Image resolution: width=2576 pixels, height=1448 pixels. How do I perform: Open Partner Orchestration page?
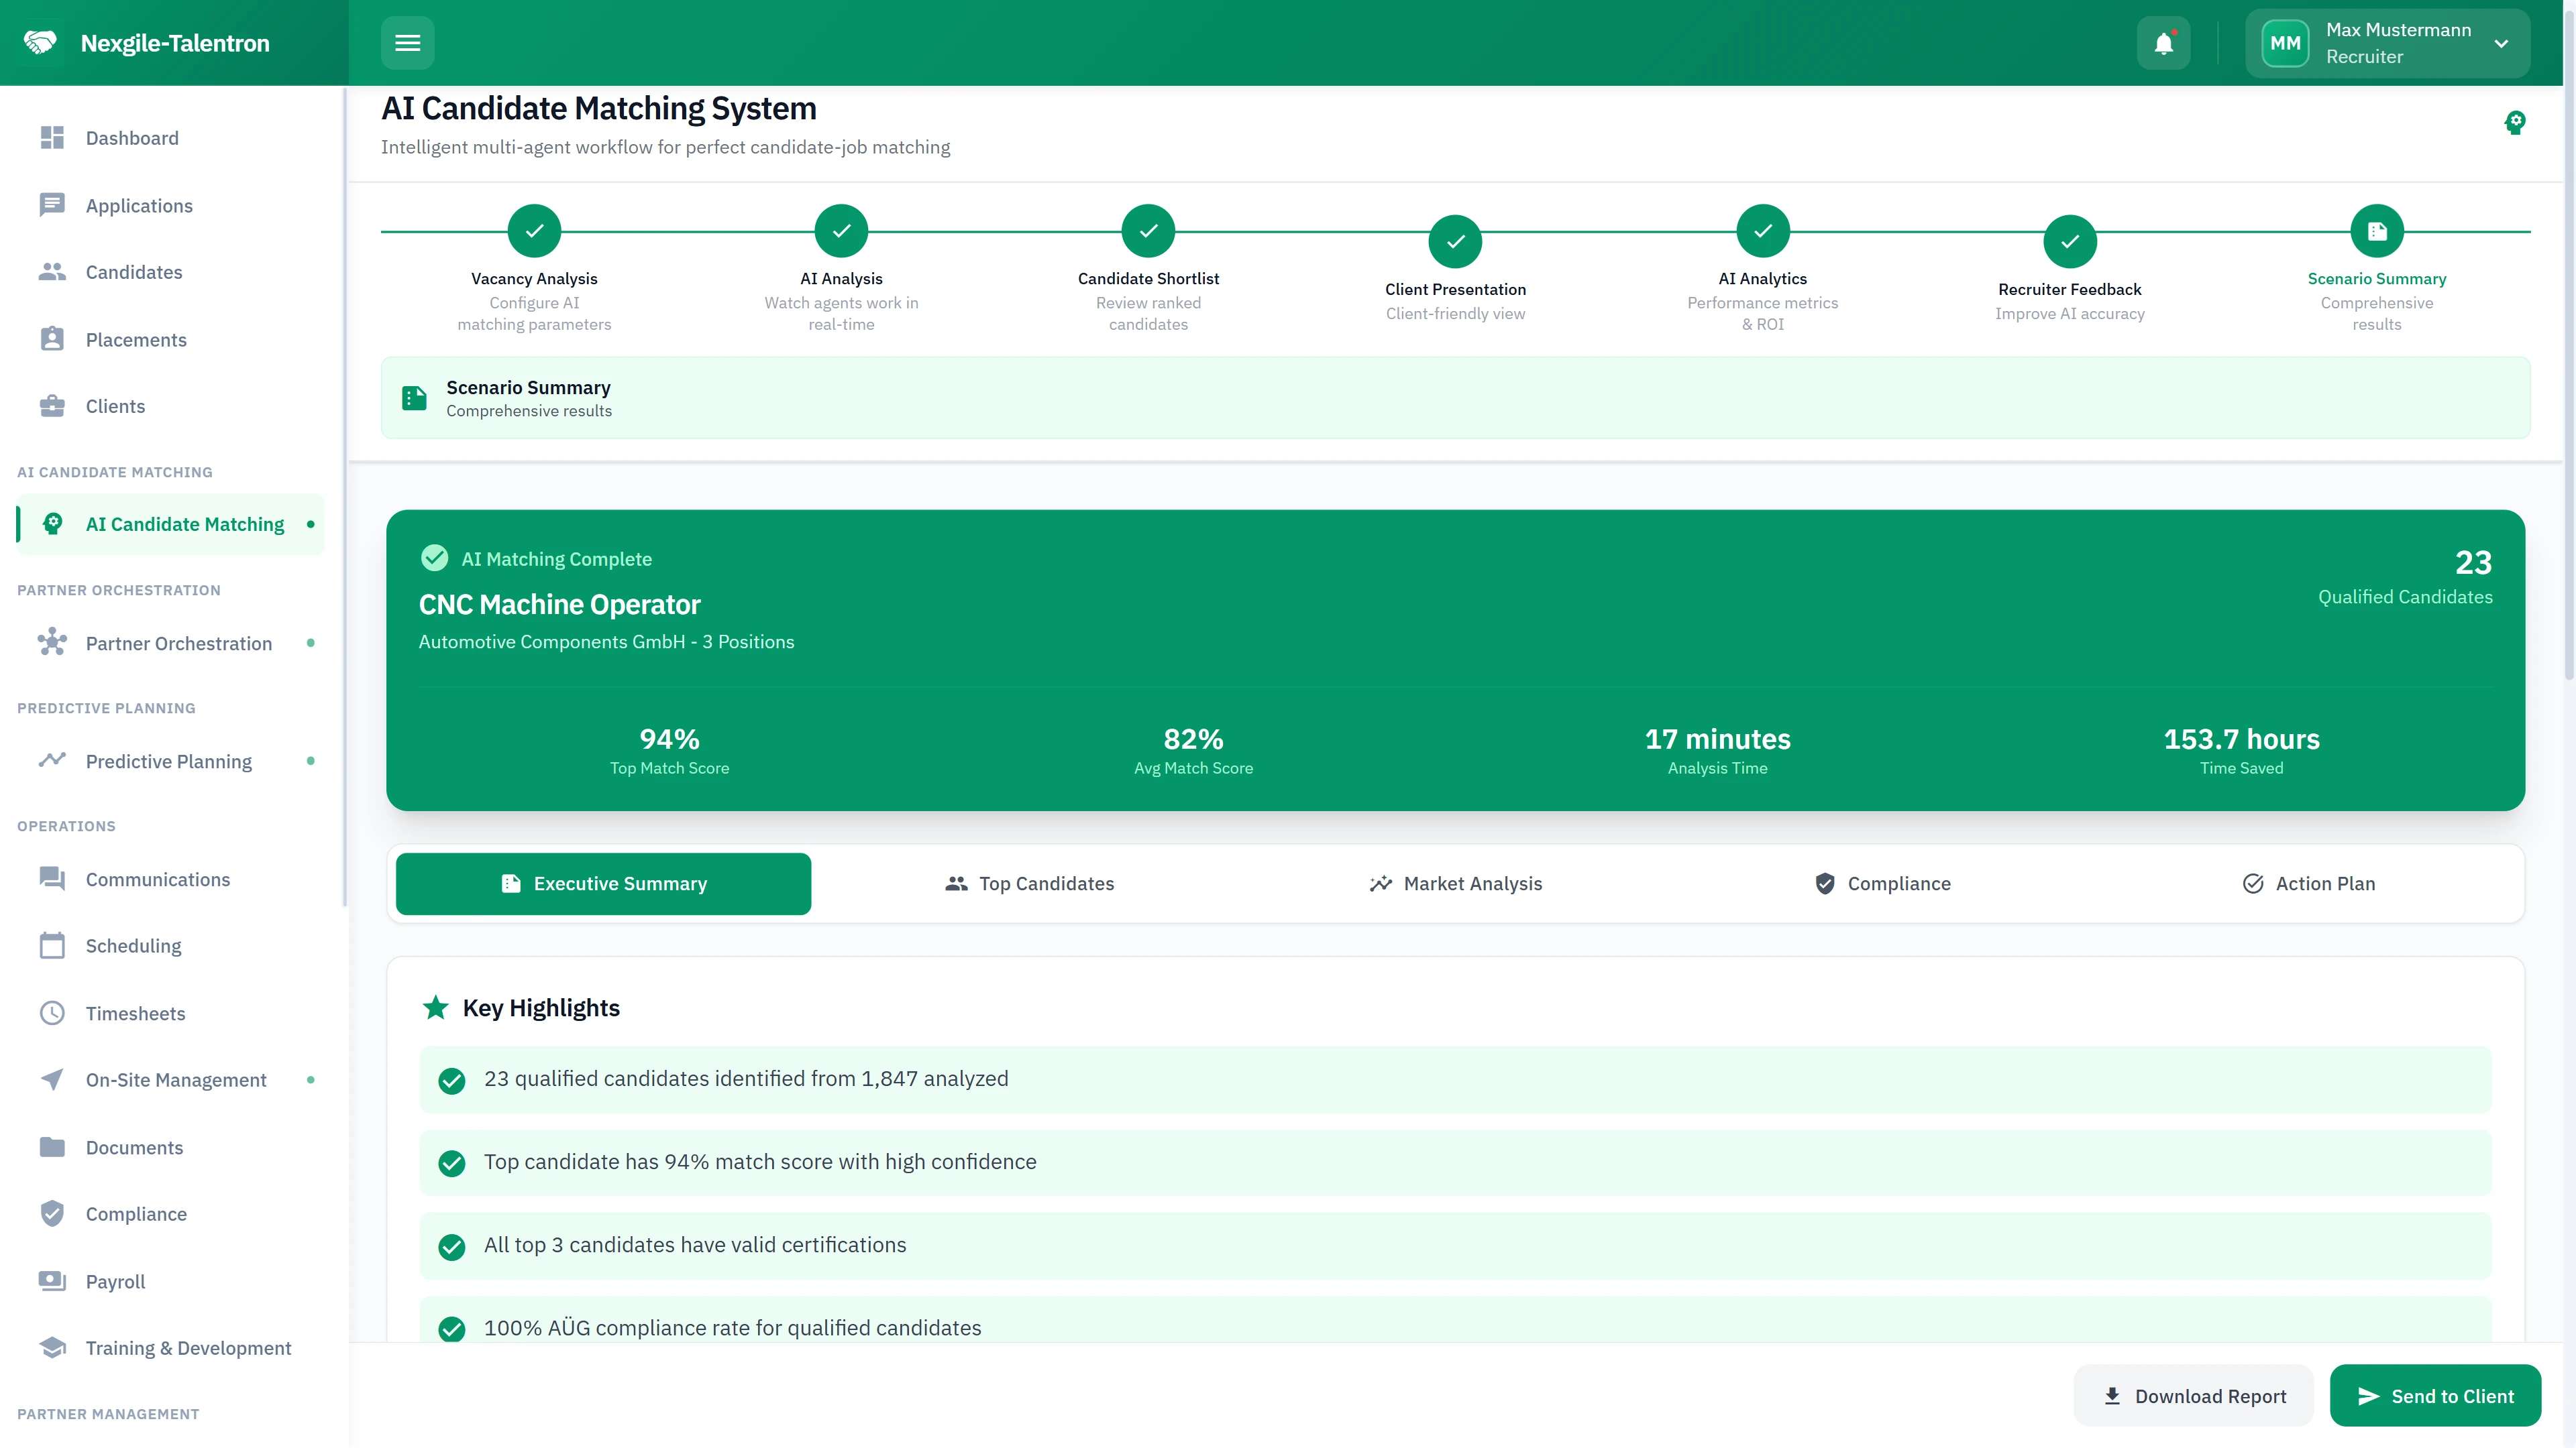click(178, 644)
